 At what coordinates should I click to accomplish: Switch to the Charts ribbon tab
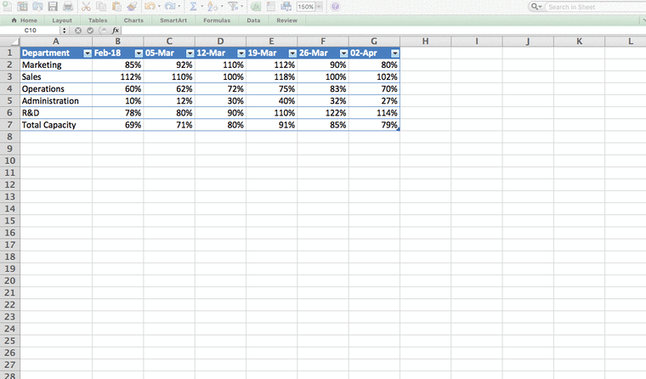point(133,20)
